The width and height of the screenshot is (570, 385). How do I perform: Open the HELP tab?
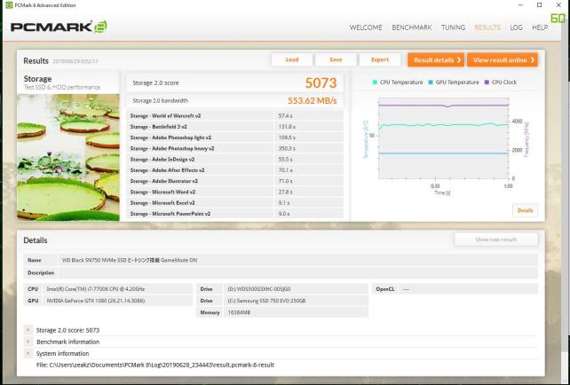(540, 27)
